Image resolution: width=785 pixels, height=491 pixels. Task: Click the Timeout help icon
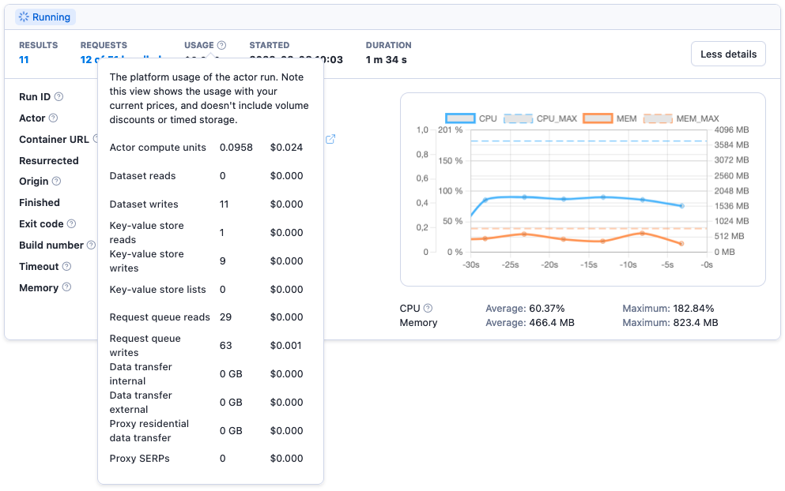coord(68,266)
